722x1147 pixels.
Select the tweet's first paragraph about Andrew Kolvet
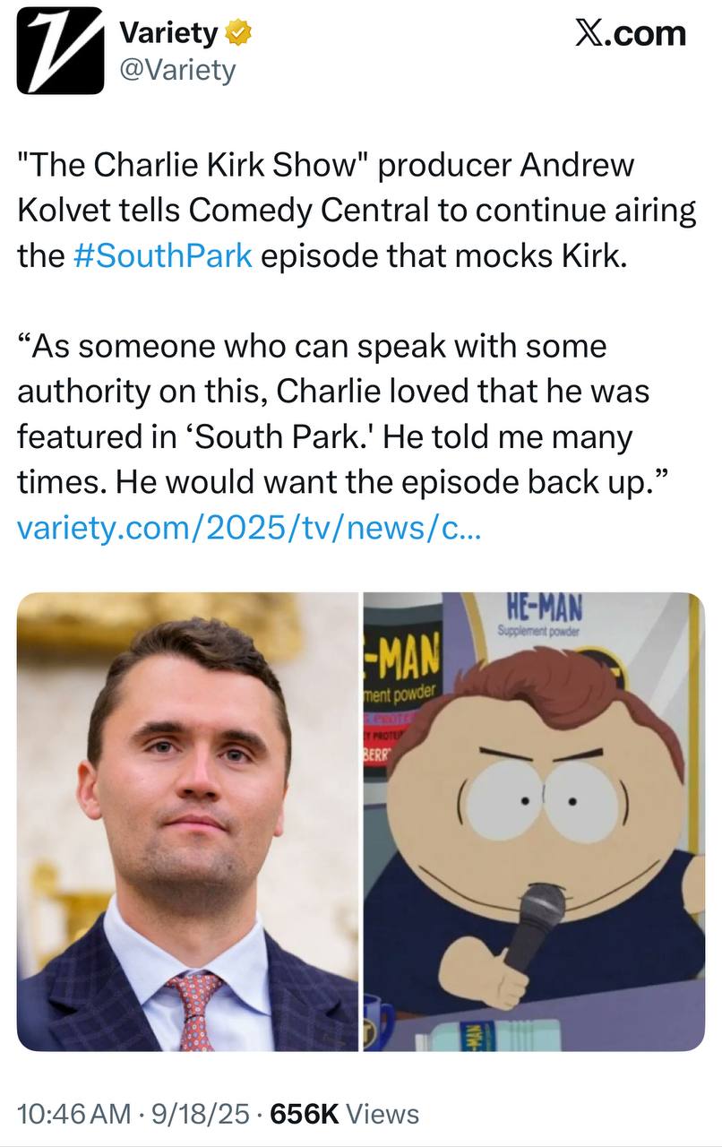357,211
